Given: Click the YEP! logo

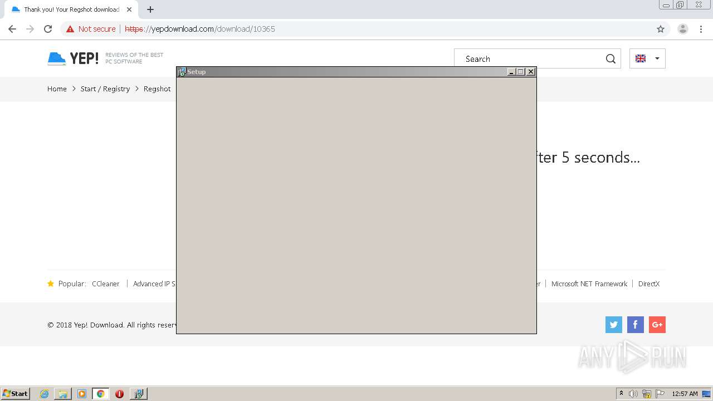Looking at the screenshot, I should pos(73,58).
